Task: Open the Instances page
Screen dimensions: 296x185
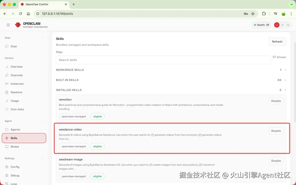Action: [24, 84]
